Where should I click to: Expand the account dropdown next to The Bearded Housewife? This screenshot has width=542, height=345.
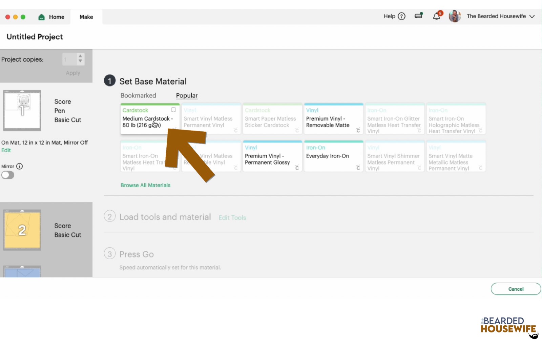point(533,16)
